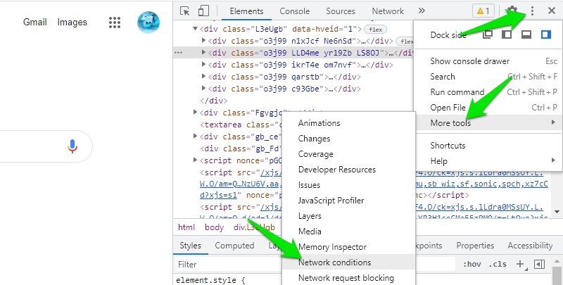Expand the div o3j99 ikrT4e node
Image resolution: width=563 pixels, height=285 pixels.
(x=203, y=65)
